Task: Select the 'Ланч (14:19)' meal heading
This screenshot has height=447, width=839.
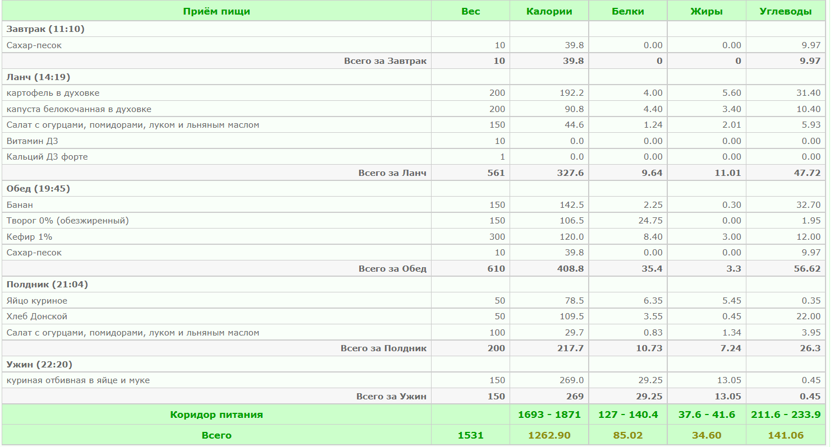Action: (x=39, y=77)
